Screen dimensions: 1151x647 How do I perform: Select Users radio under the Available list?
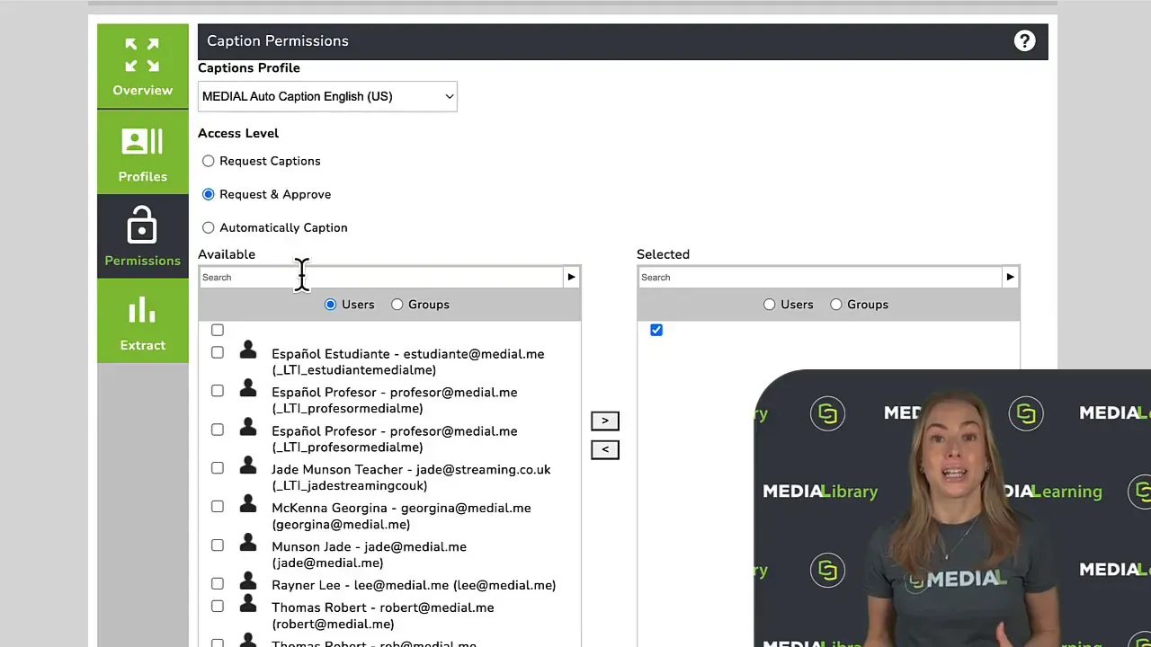coord(331,305)
